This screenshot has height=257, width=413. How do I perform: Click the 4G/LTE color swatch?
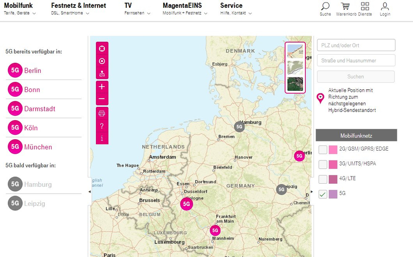(x=333, y=179)
